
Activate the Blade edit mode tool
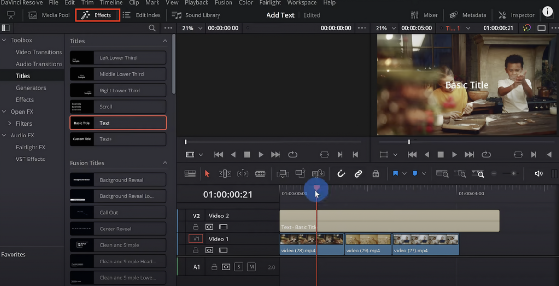pyautogui.click(x=260, y=174)
